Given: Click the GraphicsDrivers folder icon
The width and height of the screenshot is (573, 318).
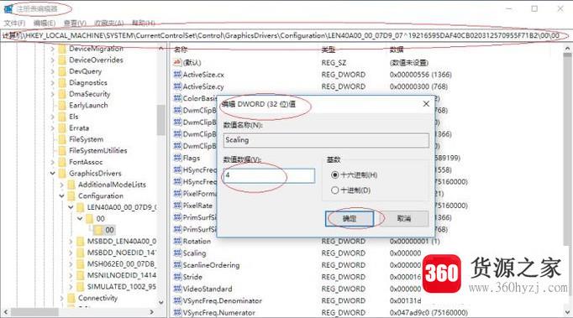Looking at the screenshot, I should (62, 173).
